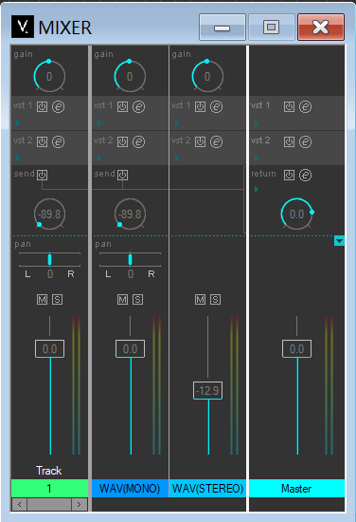This screenshot has width=356, height=522.
Task: Expand the vst 1 plugin list on Track 1
Action: (18, 123)
